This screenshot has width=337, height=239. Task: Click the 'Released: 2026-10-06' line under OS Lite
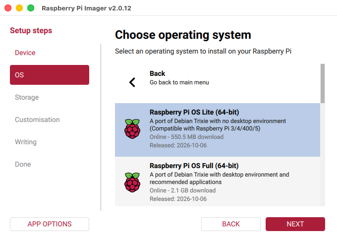point(178,145)
